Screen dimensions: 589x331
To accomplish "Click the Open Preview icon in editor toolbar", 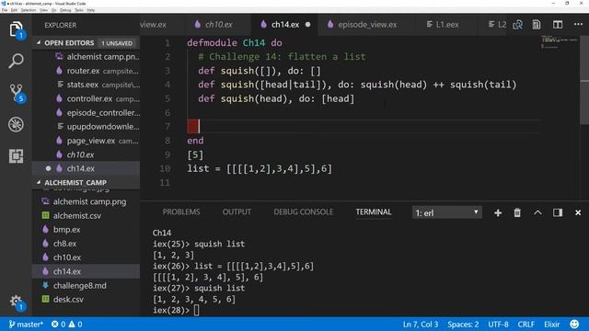I will (x=537, y=25).
